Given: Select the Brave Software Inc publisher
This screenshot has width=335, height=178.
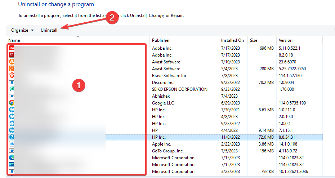Looking at the screenshot, I should pyautogui.click(x=169, y=75).
